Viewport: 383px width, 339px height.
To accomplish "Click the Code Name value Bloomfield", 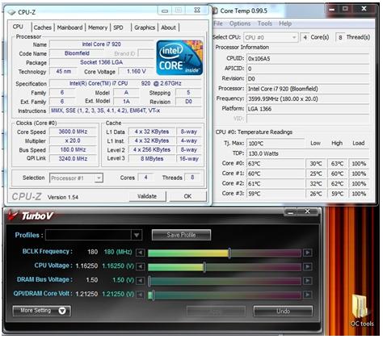I will pyautogui.click(x=77, y=53).
